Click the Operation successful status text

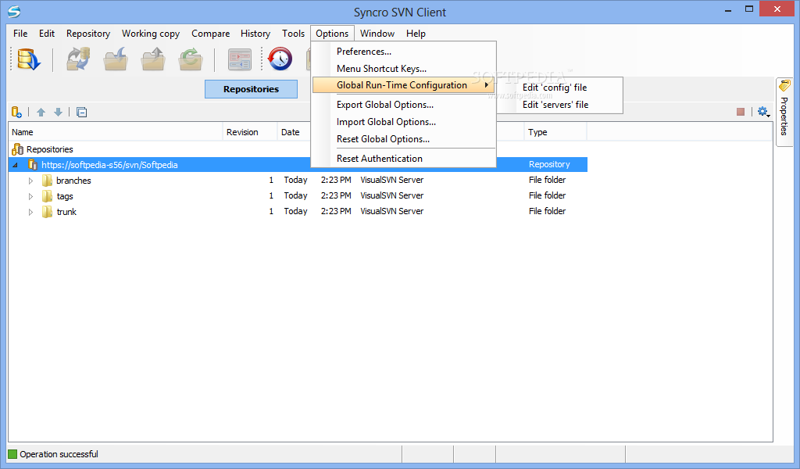point(59,454)
